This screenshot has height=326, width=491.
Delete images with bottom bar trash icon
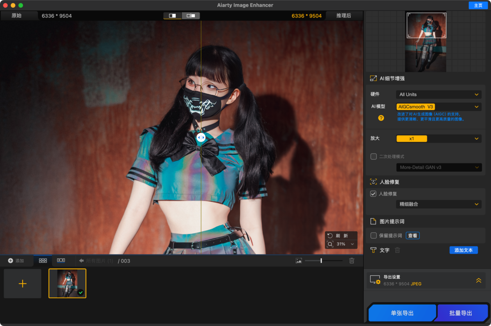351,261
